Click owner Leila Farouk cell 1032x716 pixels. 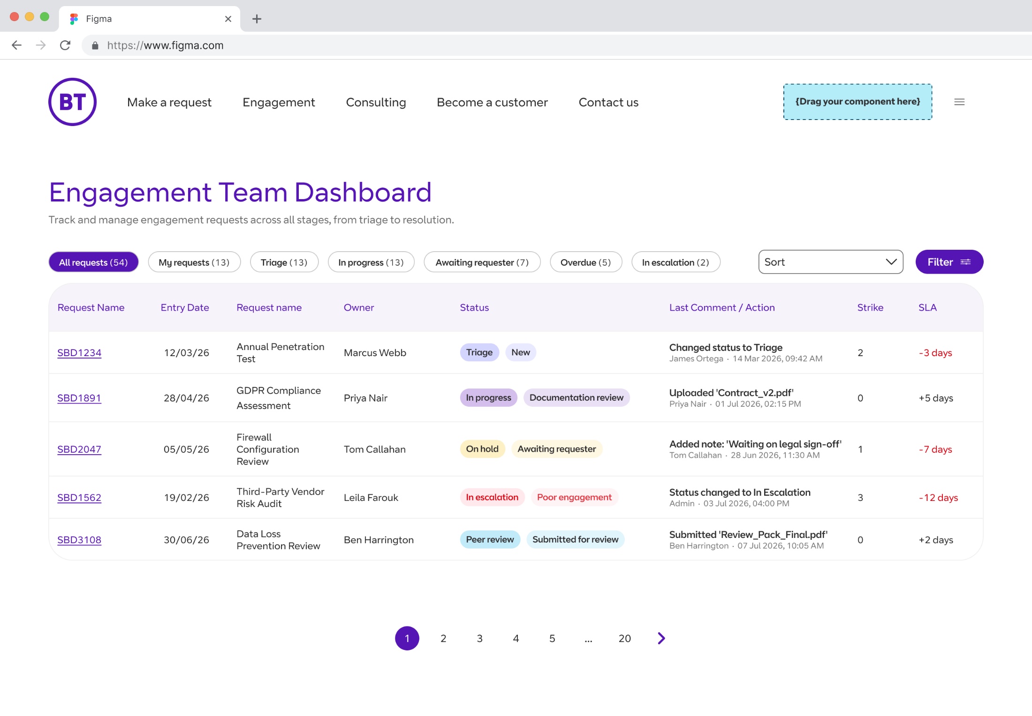371,497
